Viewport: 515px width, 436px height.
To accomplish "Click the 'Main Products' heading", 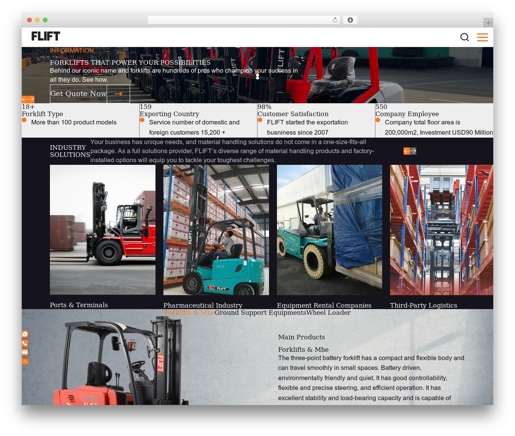I will coord(301,337).
